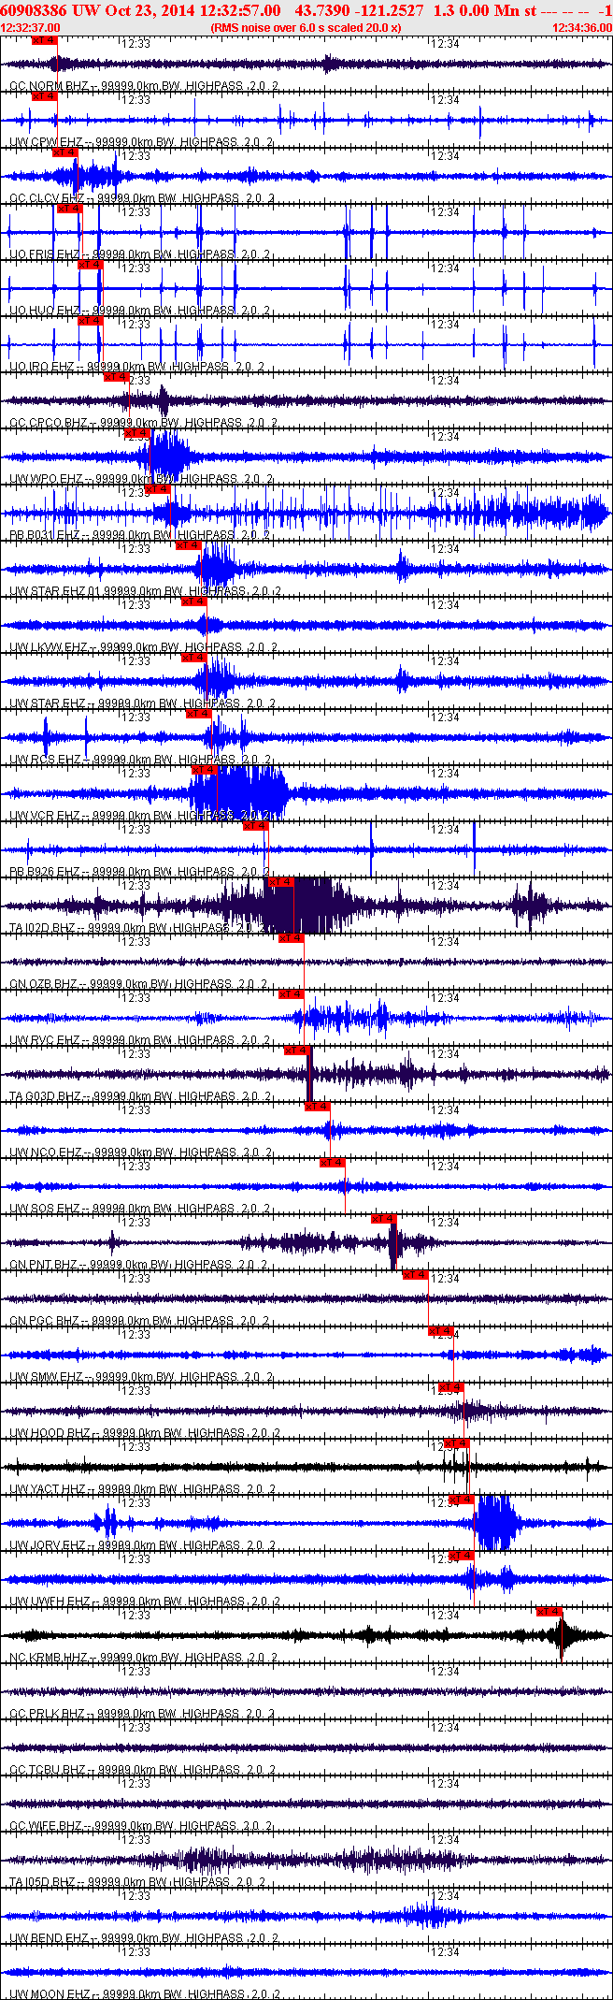Select the UW.CPW EHZ station label
Viewport: 613px width, 2000px height.
pyautogui.click(x=47, y=142)
